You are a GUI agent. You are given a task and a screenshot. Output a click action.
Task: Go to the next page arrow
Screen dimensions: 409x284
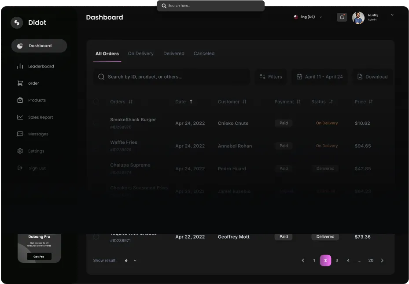382,261
